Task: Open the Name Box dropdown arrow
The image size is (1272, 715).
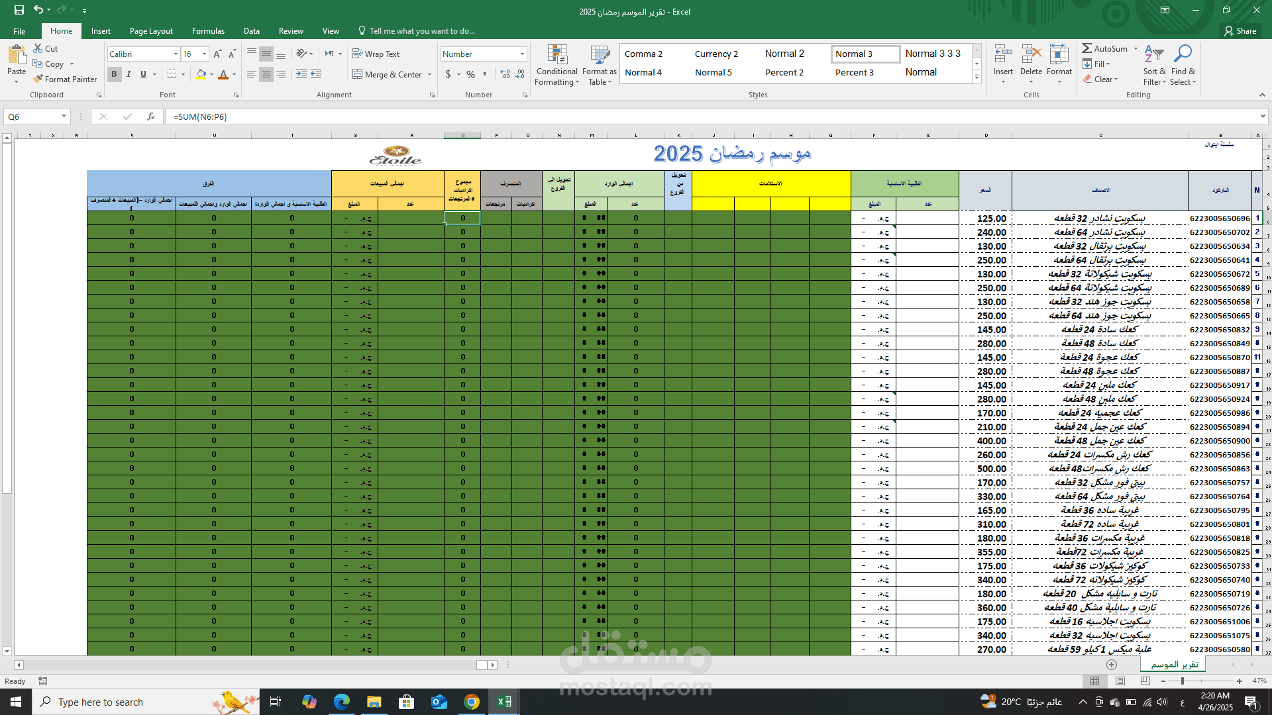Action: point(64,117)
